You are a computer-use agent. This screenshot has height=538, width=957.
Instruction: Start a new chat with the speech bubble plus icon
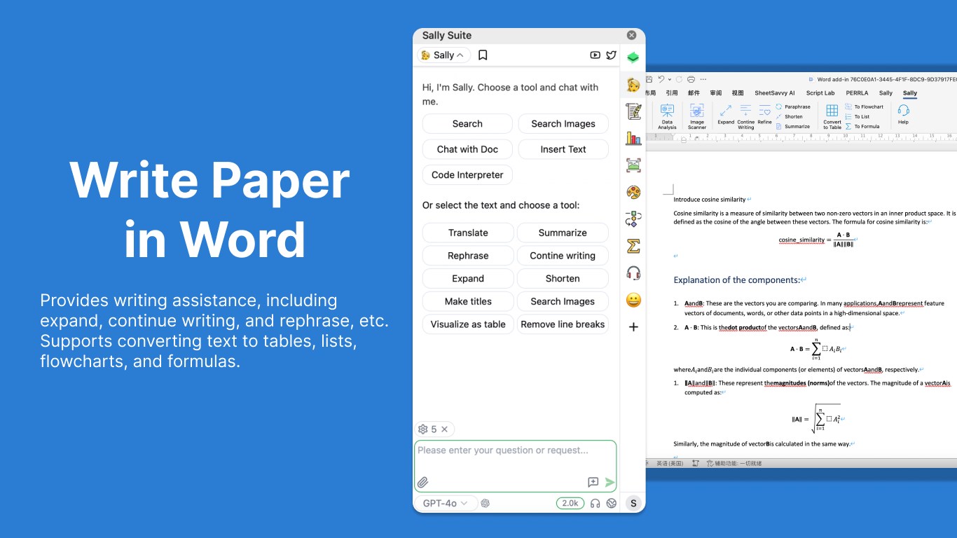[593, 482]
